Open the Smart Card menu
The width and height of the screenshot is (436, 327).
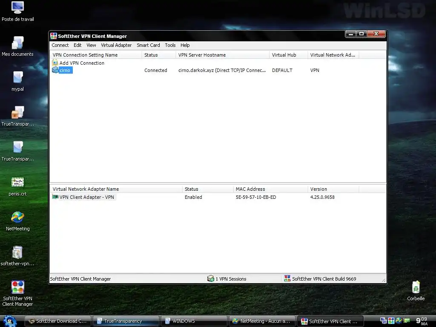[148, 45]
